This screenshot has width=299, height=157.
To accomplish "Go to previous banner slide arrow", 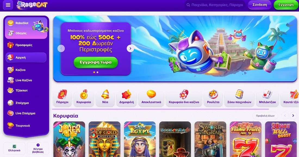I will pyautogui.click(x=61, y=49).
